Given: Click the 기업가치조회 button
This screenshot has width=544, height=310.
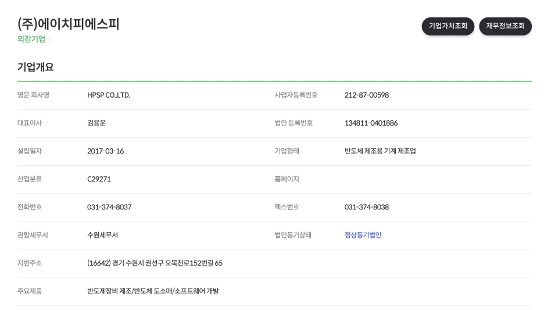Looking at the screenshot, I should 448,26.
